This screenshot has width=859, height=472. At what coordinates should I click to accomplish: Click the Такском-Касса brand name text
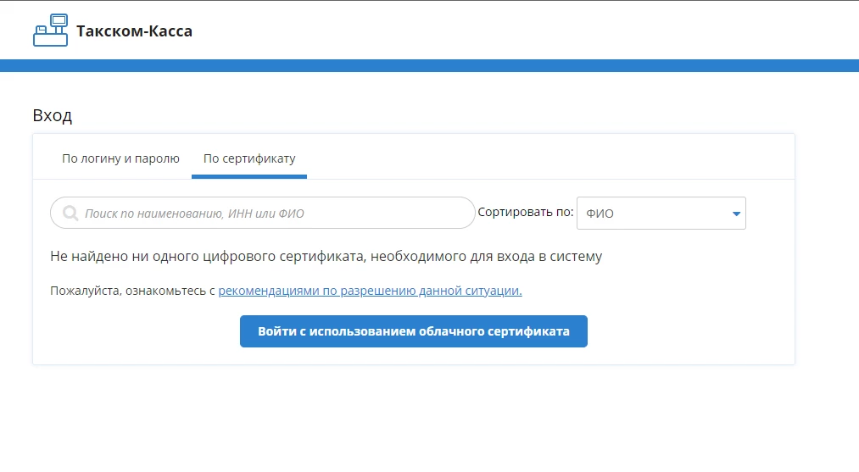pos(134,31)
